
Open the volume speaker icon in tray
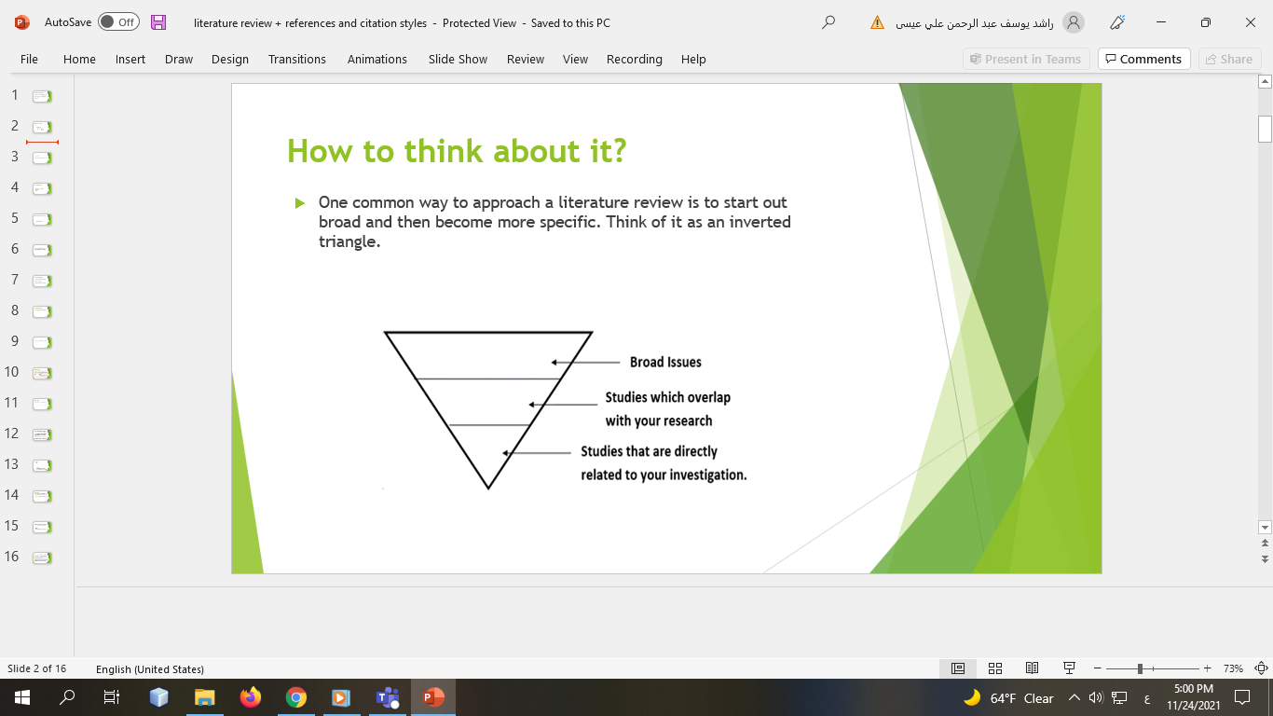1096,697
